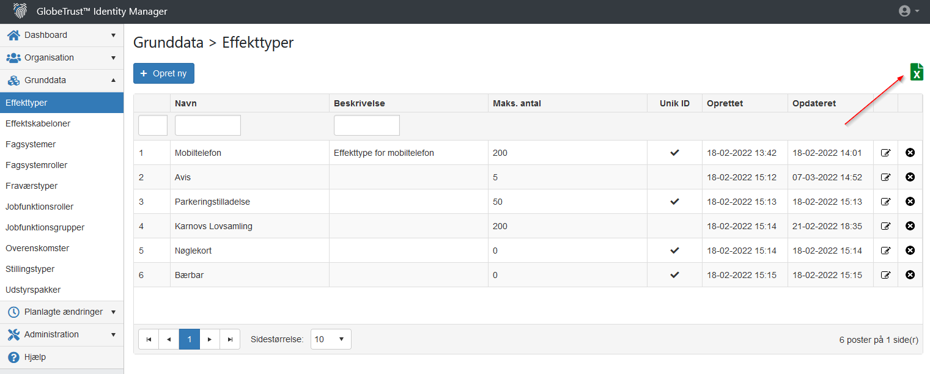Viewport: 930px width, 374px height.
Task: Expand the Dashboard menu arrow
Action: click(x=113, y=35)
